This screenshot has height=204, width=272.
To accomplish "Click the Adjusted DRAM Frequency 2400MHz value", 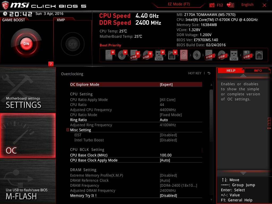I will tap(168, 190).
